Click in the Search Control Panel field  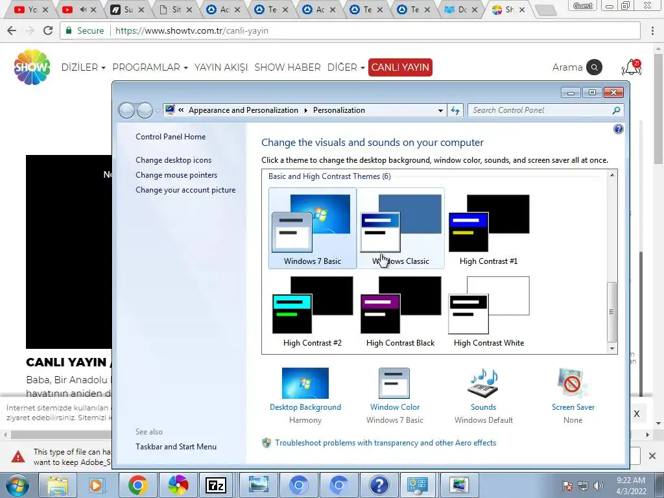pyautogui.click(x=546, y=110)
